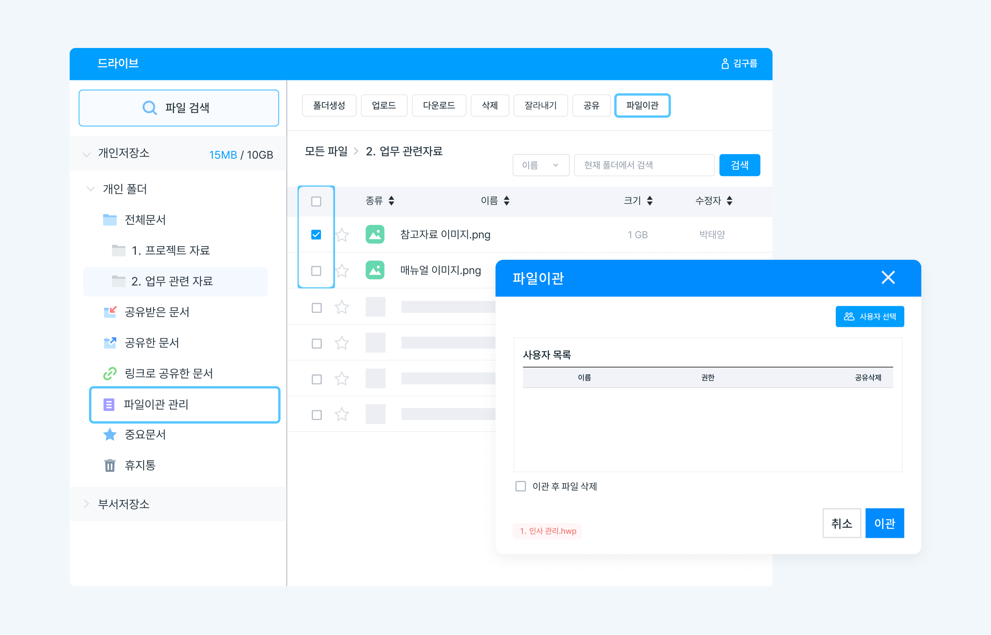Expand the 부서저장소 section
991x635 pixels.
[86, 504]
